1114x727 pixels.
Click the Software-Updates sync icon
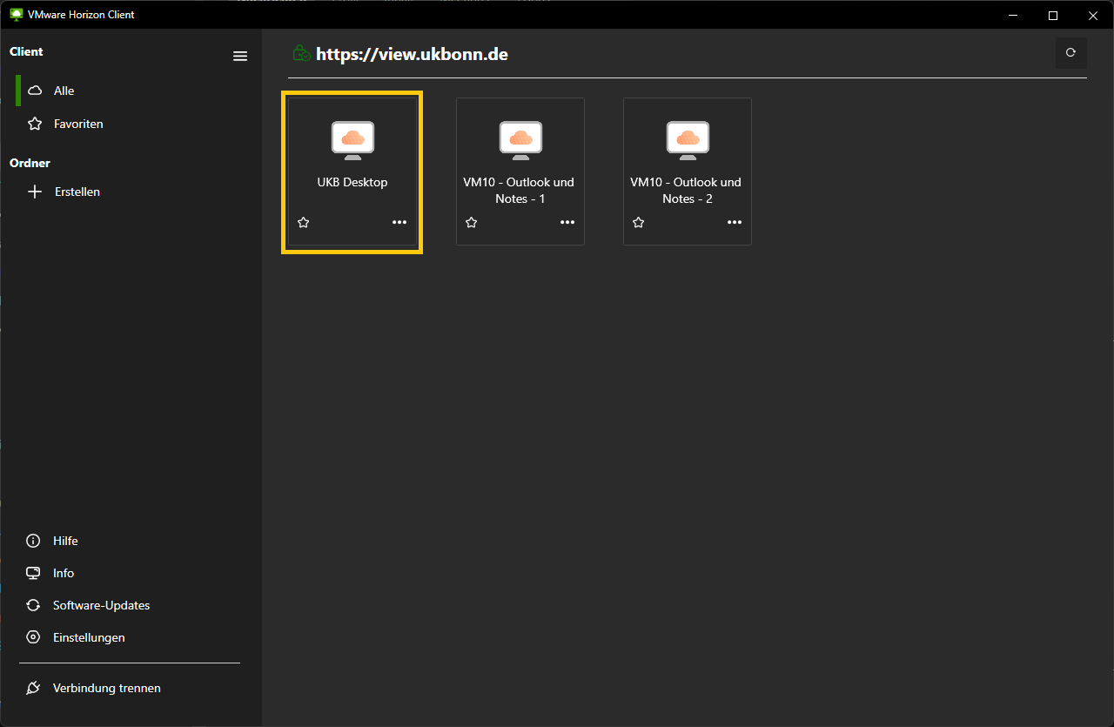[x=33, y=605]
